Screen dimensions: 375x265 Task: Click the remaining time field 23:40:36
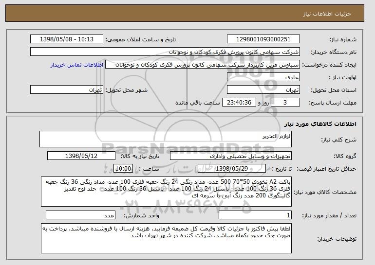coord(239,103)
